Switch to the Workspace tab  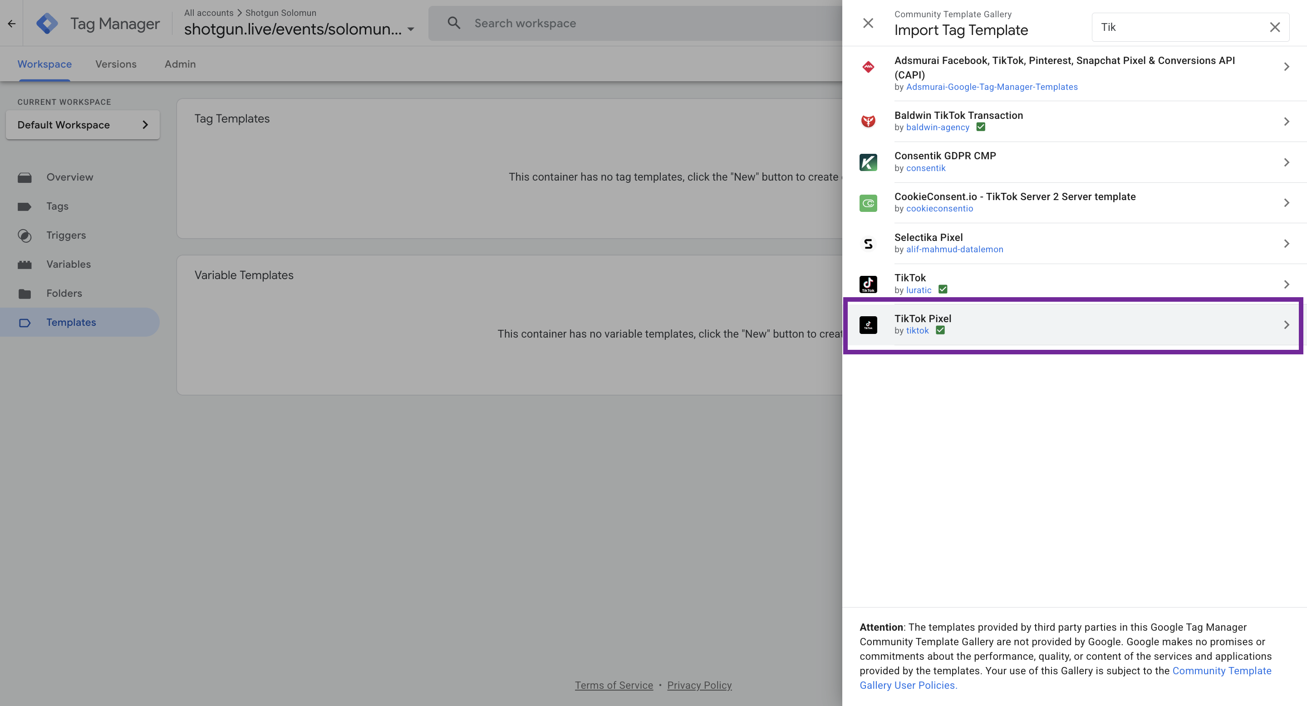(44, 64)
